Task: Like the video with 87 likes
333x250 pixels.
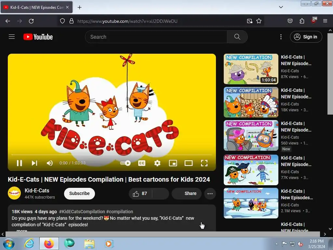Action: coord(140,193)
